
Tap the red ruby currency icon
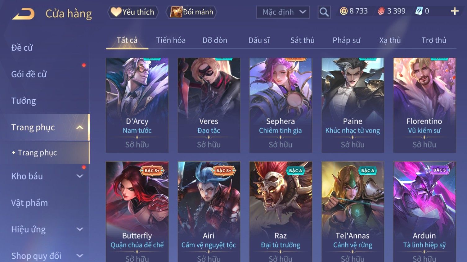pyautogui.click(x=381, y=11)
